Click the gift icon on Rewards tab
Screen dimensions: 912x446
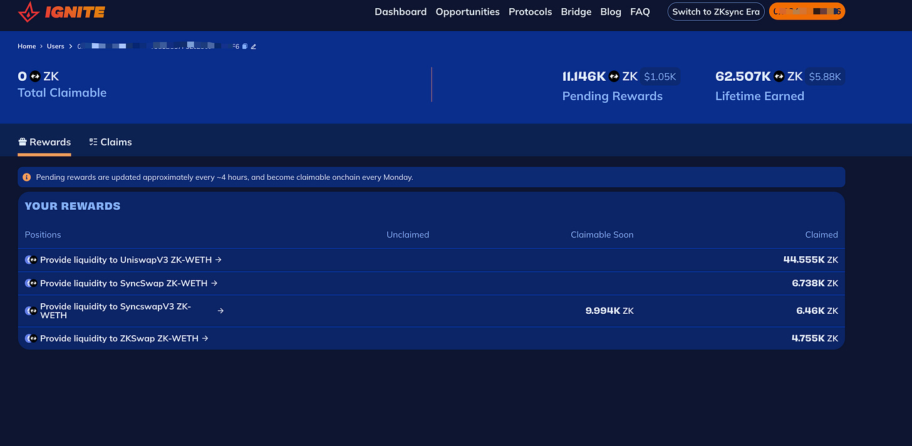pyautogui.click(x=23, y=142)
